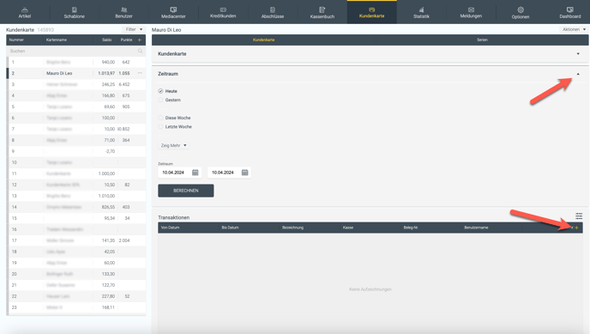Select the Diese Woche radio option

click(160, 118)
